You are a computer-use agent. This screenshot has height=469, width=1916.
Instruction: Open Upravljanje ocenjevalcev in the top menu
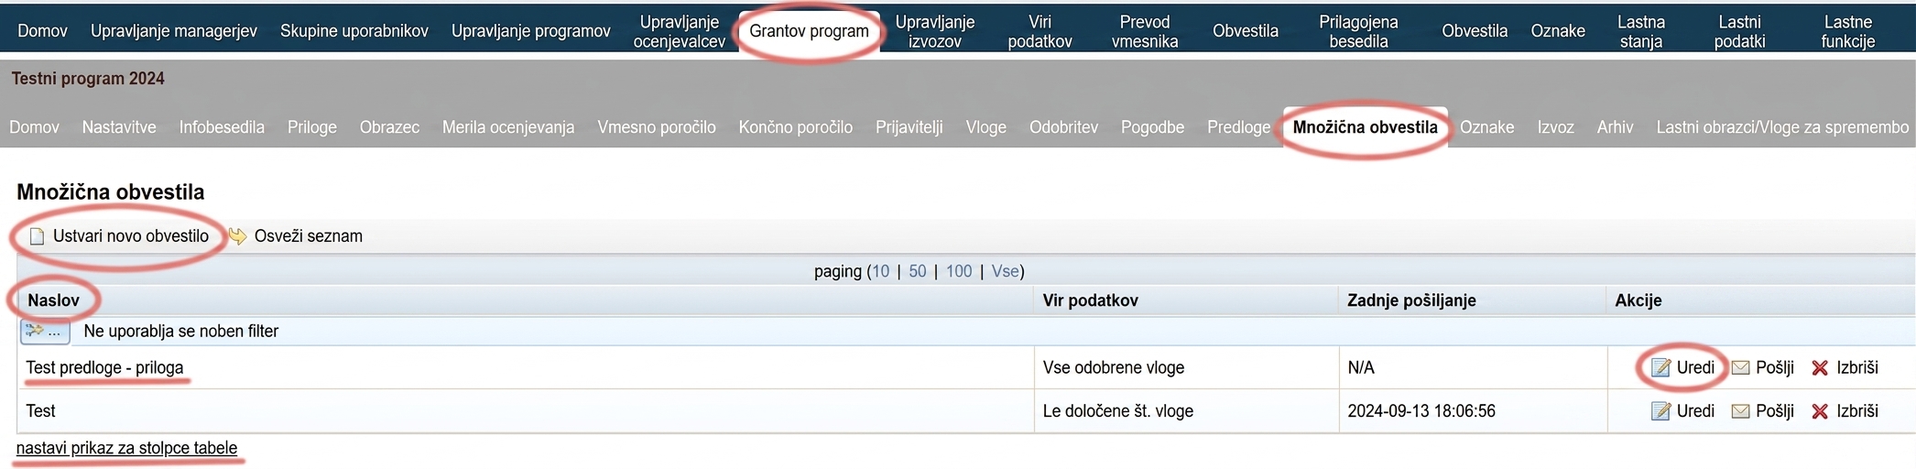click(679, 31)
